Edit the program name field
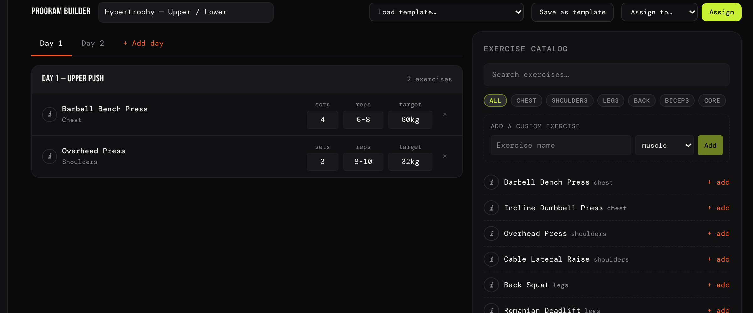This screenshot has width=753, height=313. tap(186, 12)
